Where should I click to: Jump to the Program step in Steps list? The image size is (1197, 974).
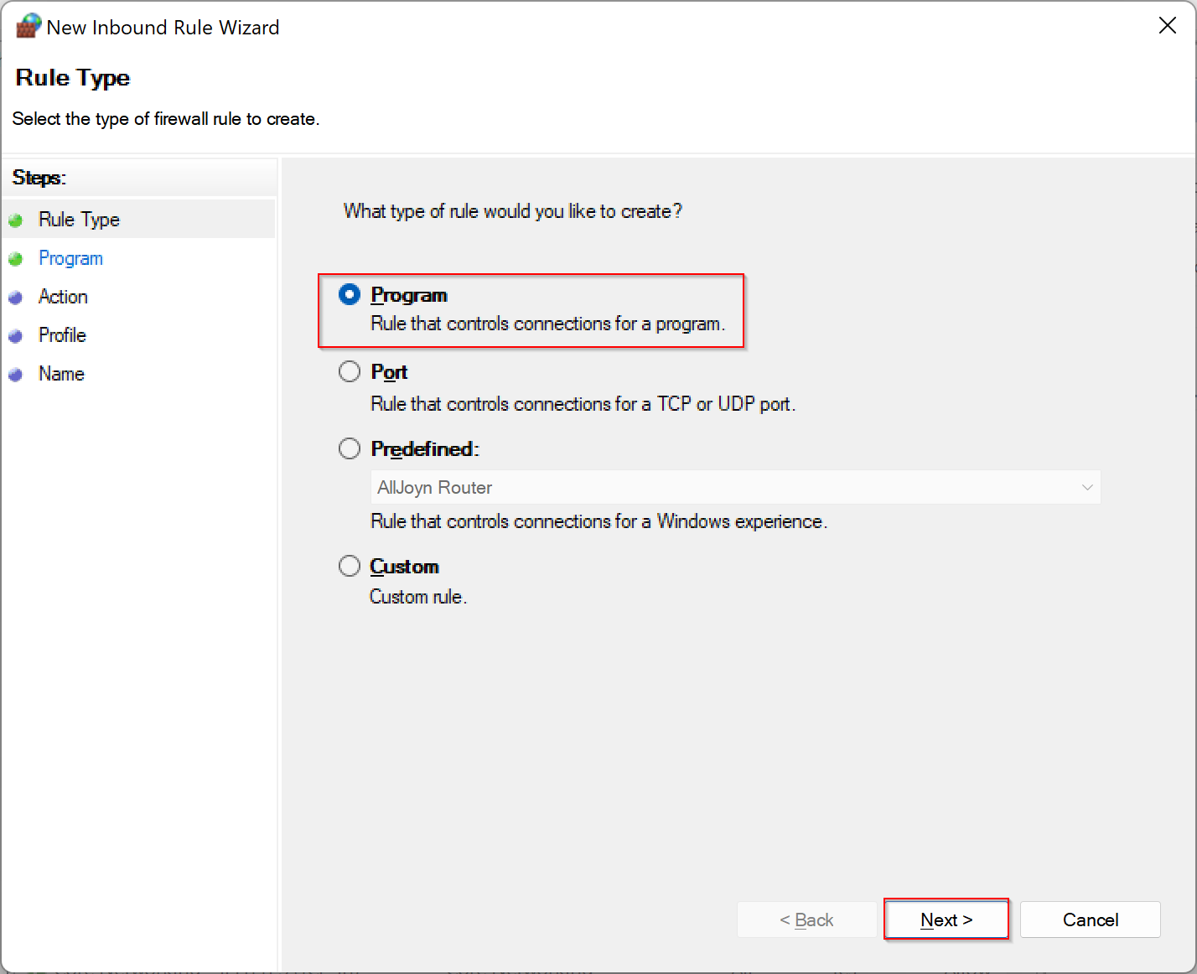[x=70, y=257]
